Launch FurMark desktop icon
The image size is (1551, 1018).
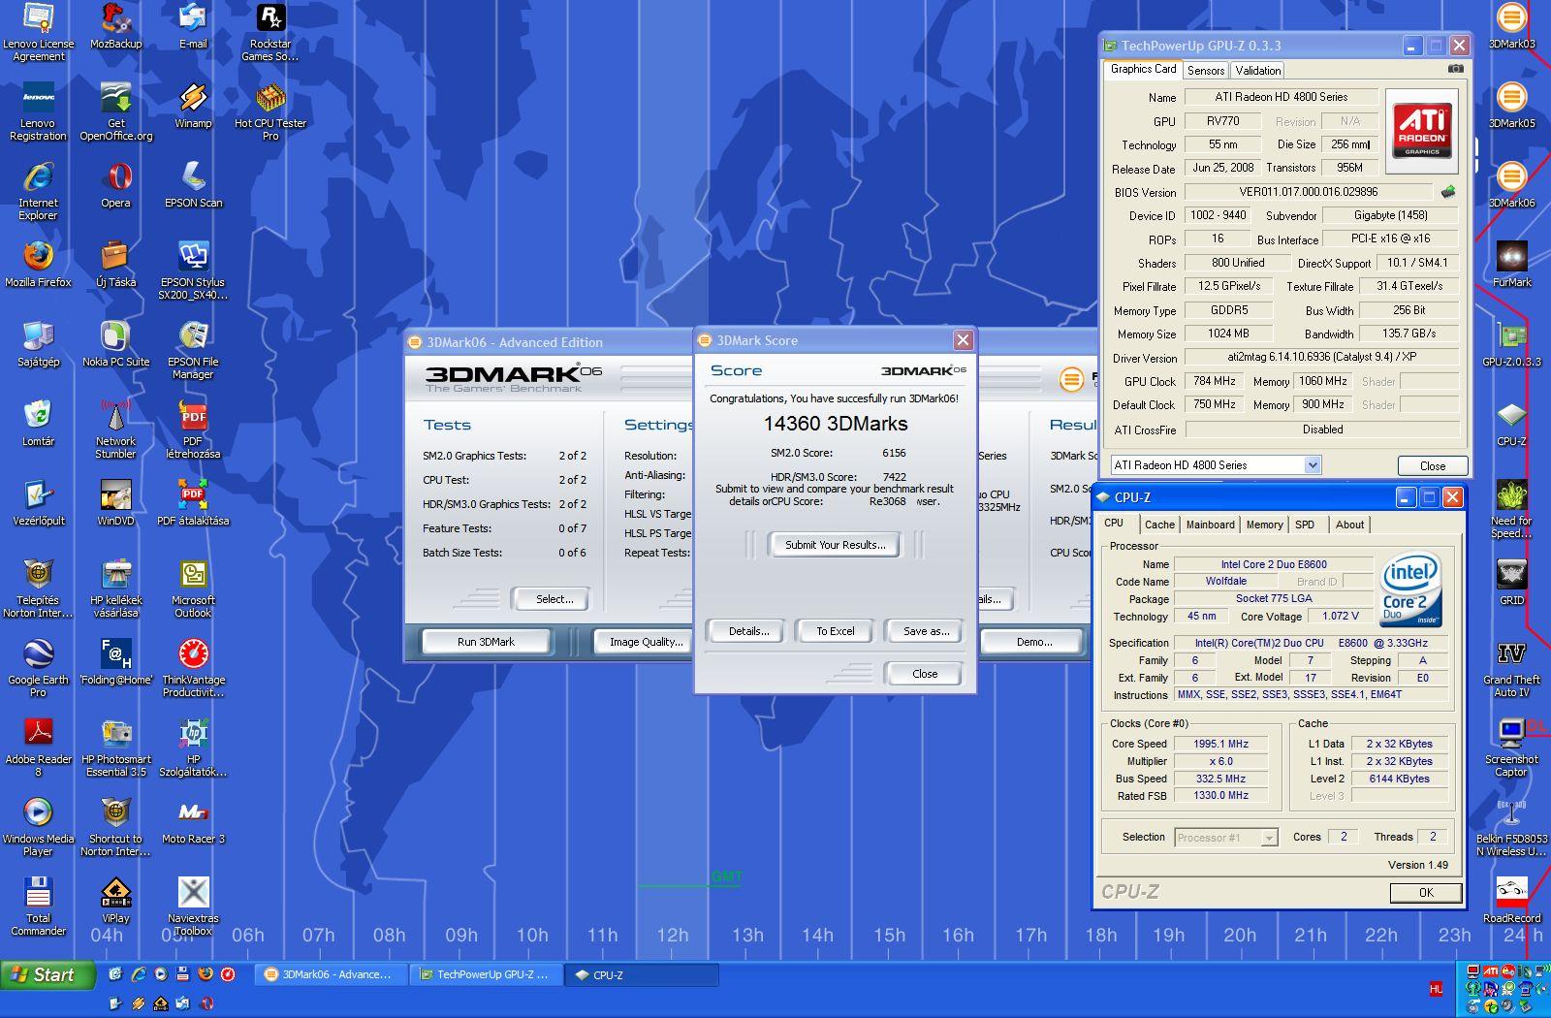1511,266
